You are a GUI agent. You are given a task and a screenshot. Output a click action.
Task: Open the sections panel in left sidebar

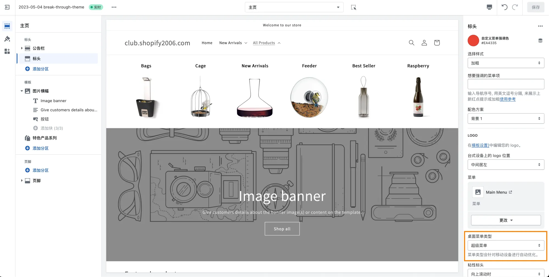tap(7, 26)
